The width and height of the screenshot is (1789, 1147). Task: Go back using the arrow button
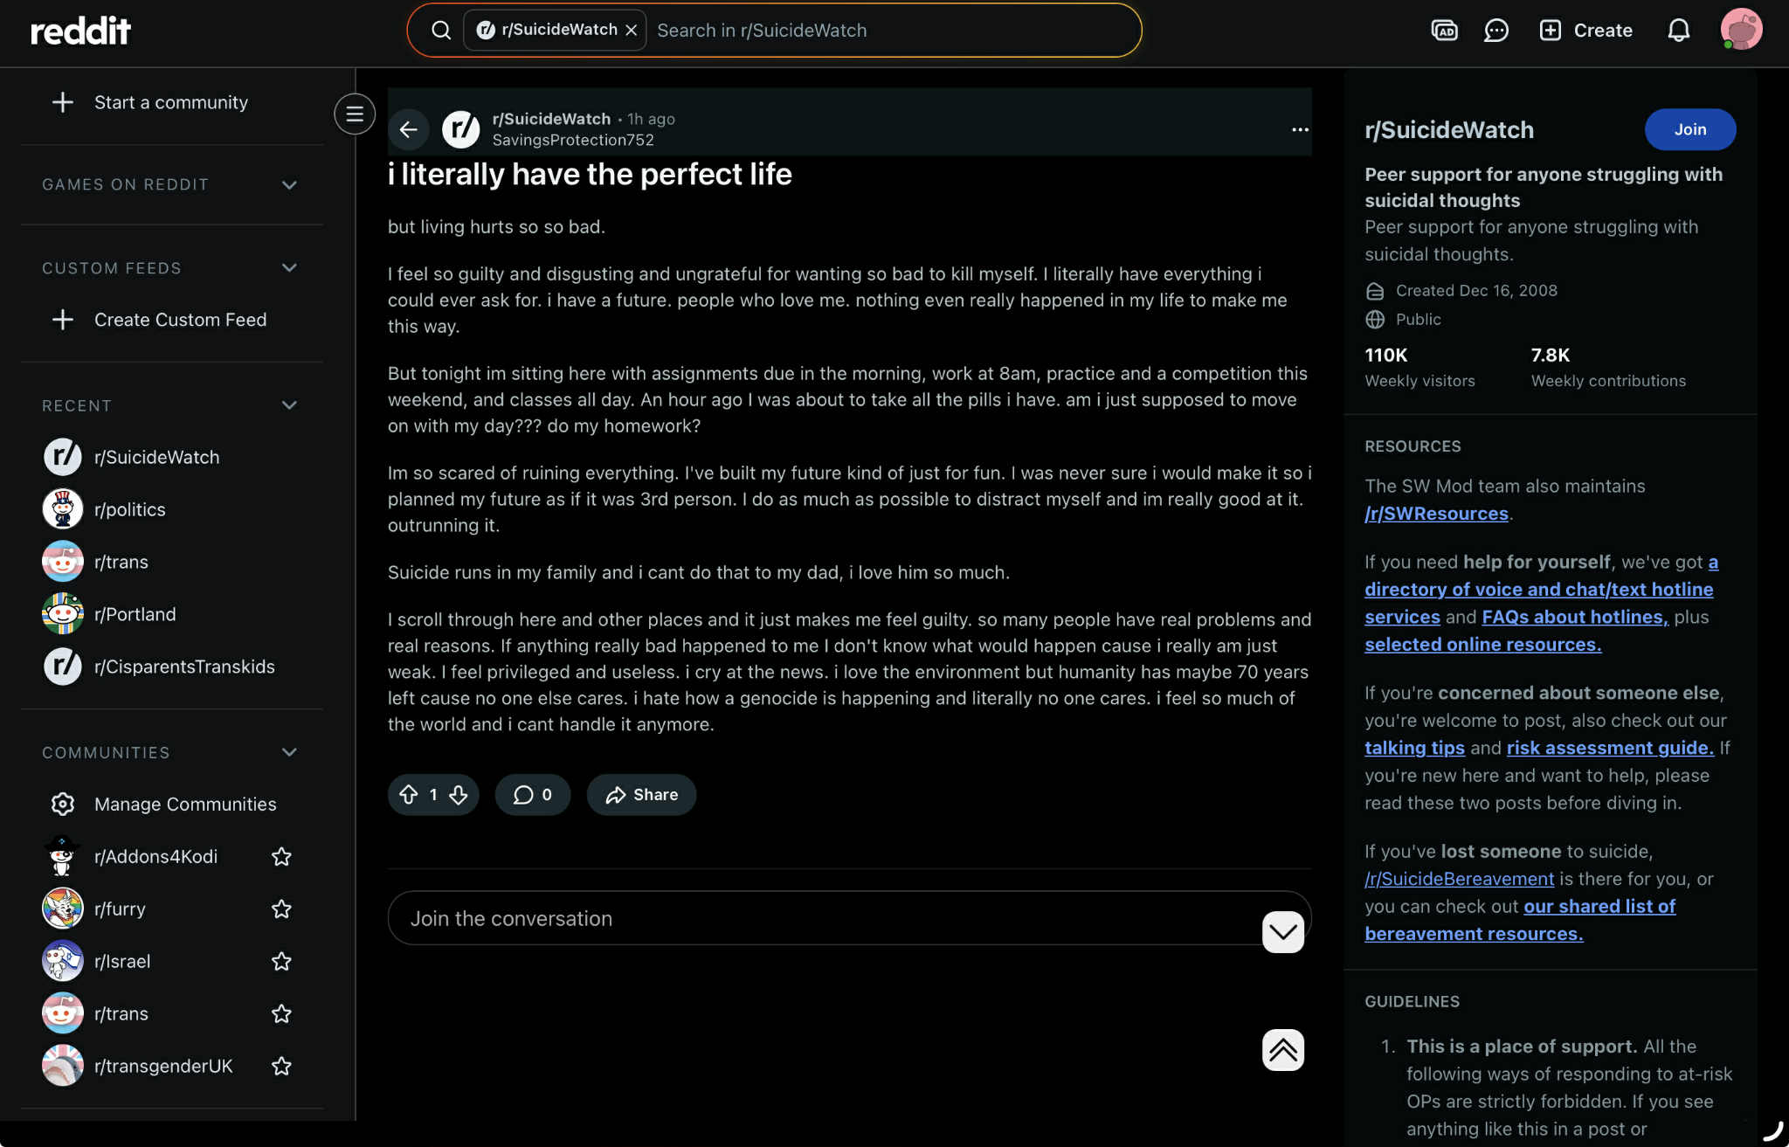point(408,129)
